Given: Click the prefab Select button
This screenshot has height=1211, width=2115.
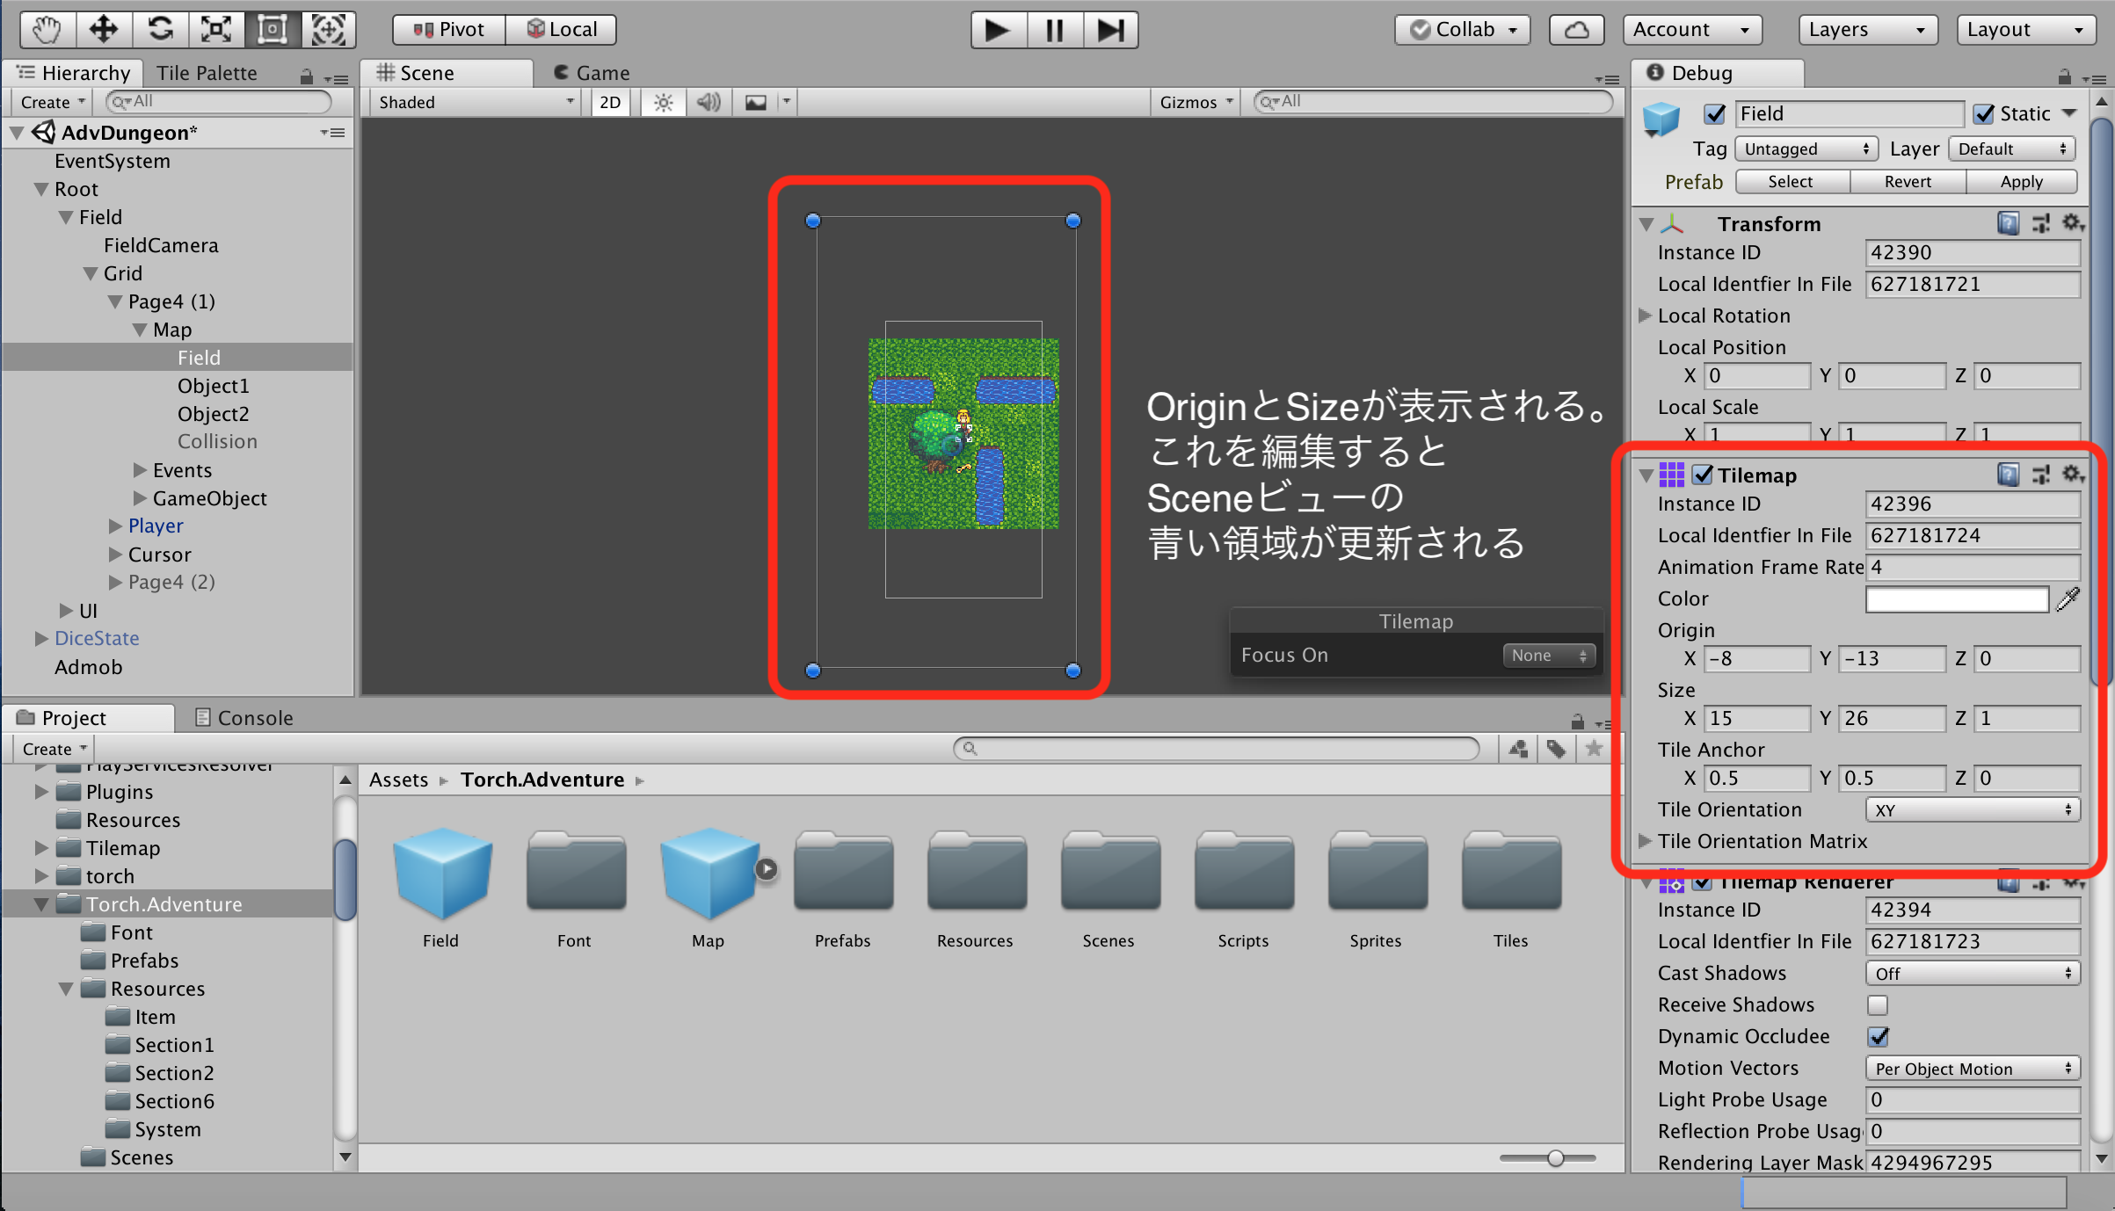Looking at the screenshot, I should [x=1792, y=182].
